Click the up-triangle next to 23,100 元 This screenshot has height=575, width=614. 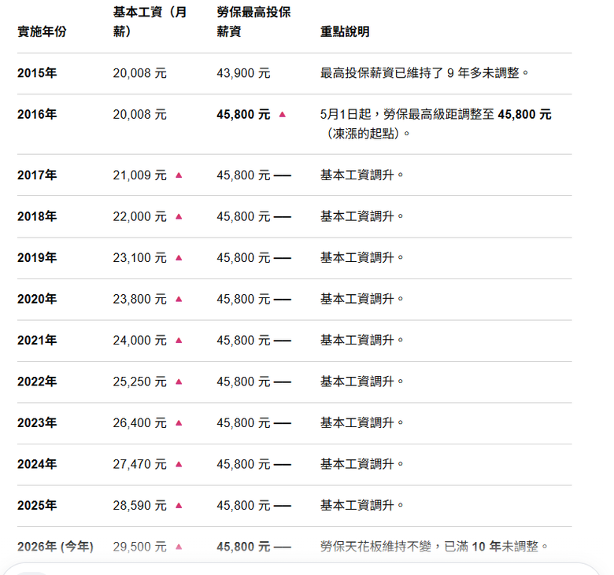click(x=179, y=257)
